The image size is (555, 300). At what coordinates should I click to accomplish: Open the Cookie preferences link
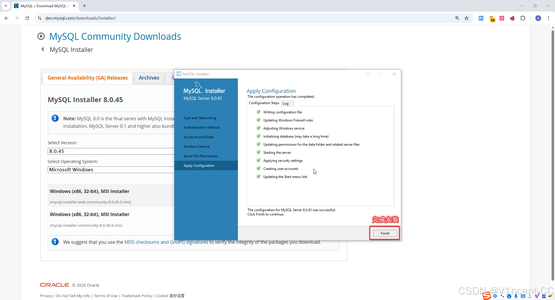170,296
